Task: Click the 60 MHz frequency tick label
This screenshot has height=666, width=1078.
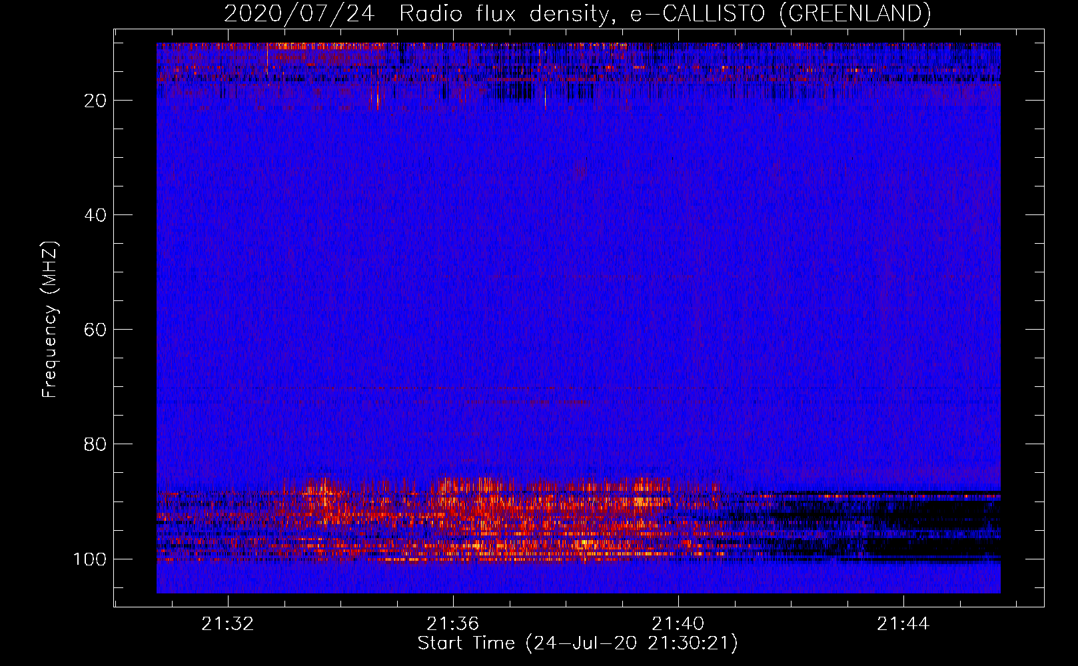Action: (x=95, y=330)
